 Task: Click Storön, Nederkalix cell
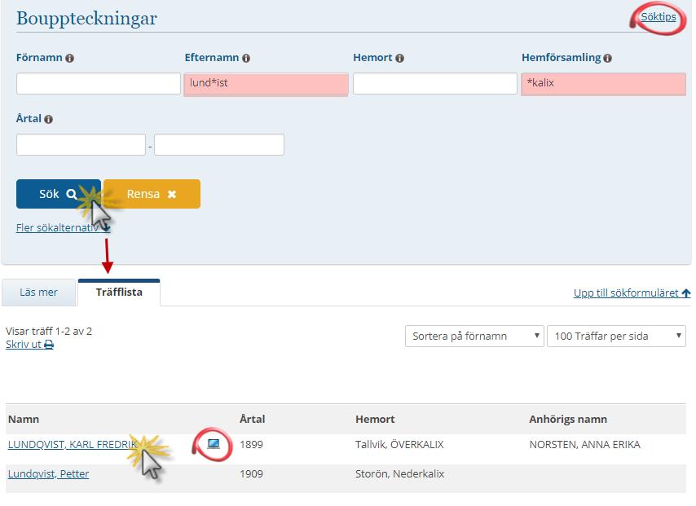click(399, 473)
